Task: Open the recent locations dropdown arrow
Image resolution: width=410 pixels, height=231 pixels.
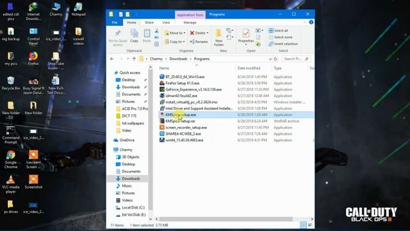Action: point(128,59)
